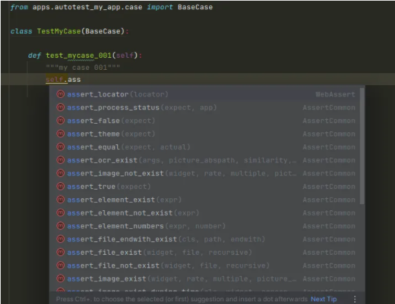The height and width of the screenshot is (304, 395).
Task: Click the method icon next to assert_equal
Action: coord(61,147)
